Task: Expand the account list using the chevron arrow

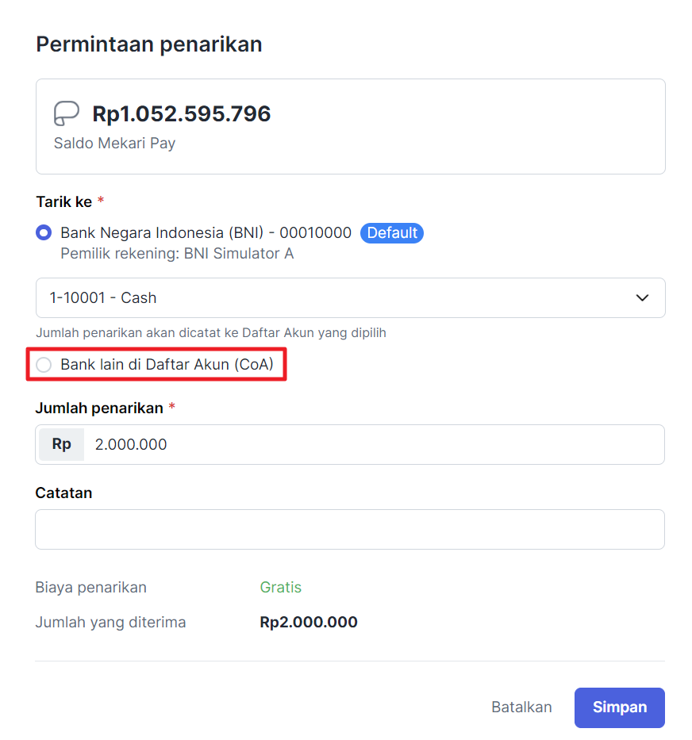Action: click(643, 298)
